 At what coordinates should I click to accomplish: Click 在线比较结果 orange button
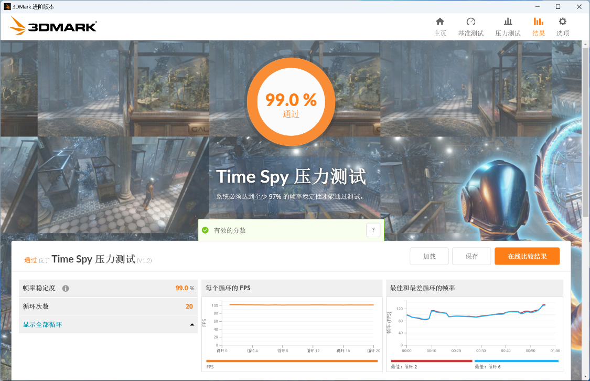tap(527, 257)
